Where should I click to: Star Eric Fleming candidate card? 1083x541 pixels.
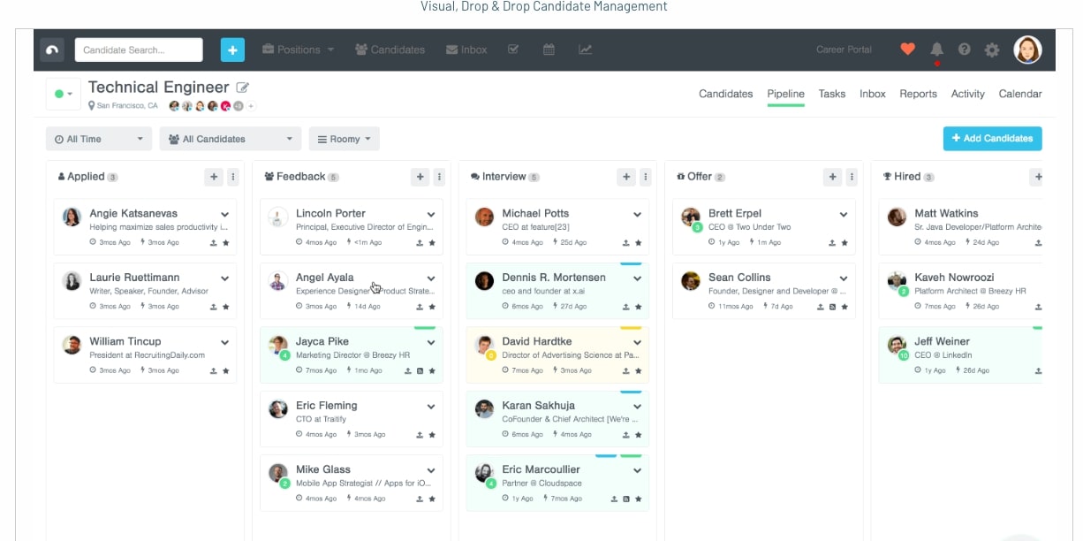point(432,435)
